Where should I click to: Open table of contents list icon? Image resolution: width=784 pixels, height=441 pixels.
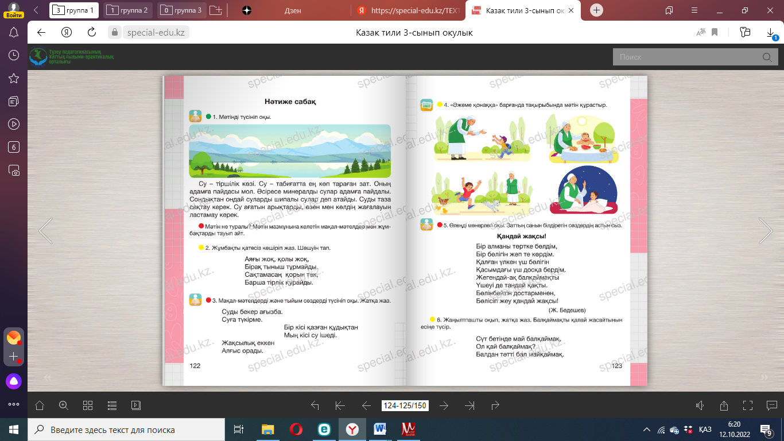[x=112, y=405]
